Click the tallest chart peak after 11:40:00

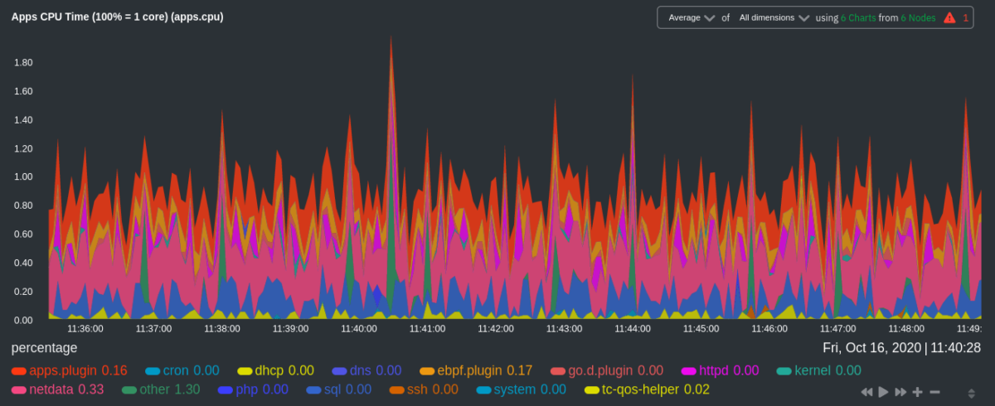(391, 40)
